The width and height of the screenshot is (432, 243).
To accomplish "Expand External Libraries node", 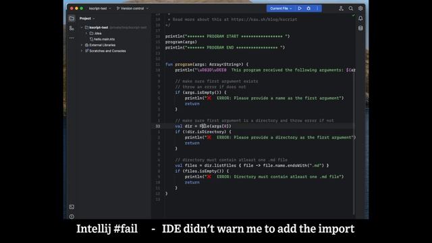I will click(82, 45).
